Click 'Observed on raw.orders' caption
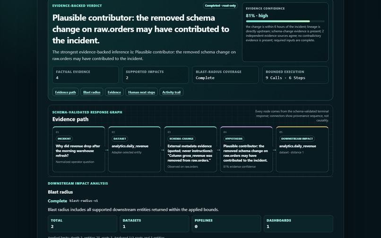The image size is (381, 238). click(x=183, y=167)
